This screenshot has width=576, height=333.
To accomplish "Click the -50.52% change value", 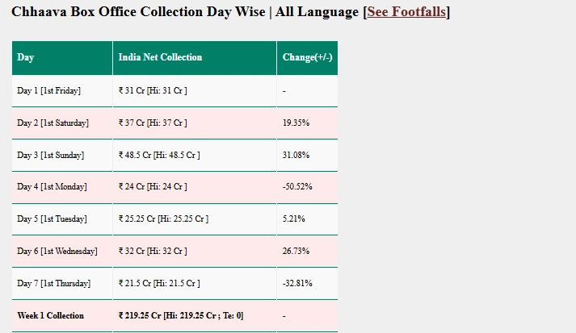I will click(x=297, y=186).
